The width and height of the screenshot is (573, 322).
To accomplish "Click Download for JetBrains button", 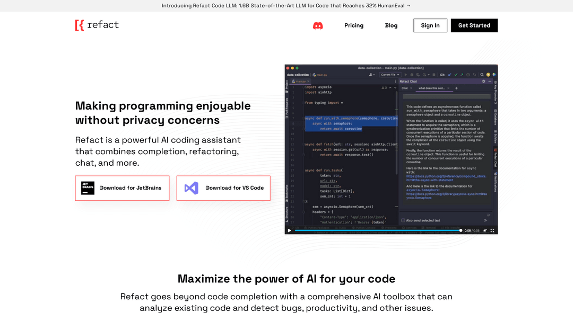I will pos(122,188).
